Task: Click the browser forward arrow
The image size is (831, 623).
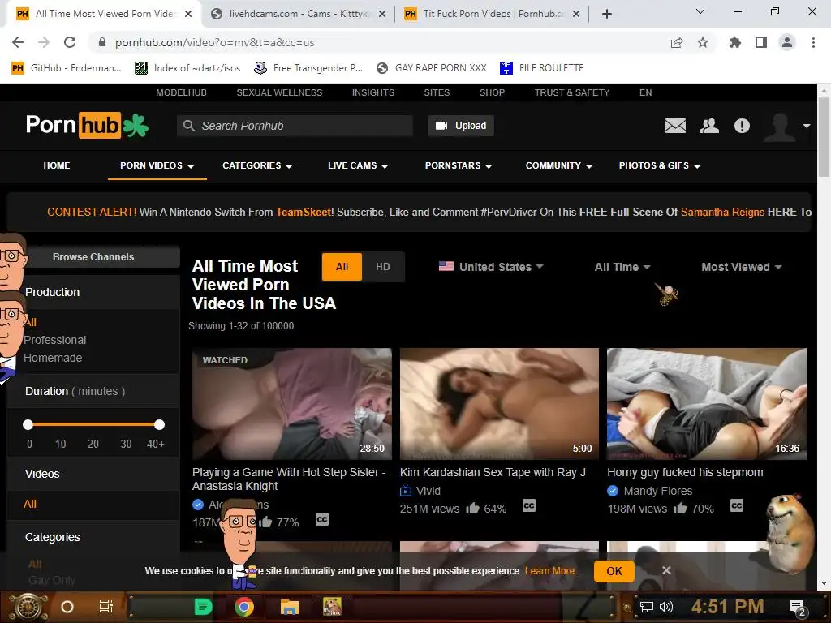Action: pyautogui.click(x=44, y=42)
